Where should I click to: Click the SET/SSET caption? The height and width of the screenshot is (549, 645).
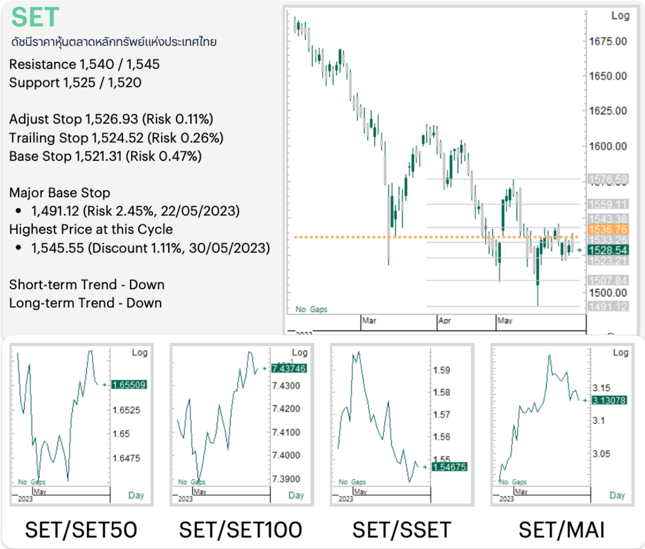[x=402, y=530]
